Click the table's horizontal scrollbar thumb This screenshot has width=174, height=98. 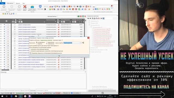pyautogui.click(x=5, y=70)
